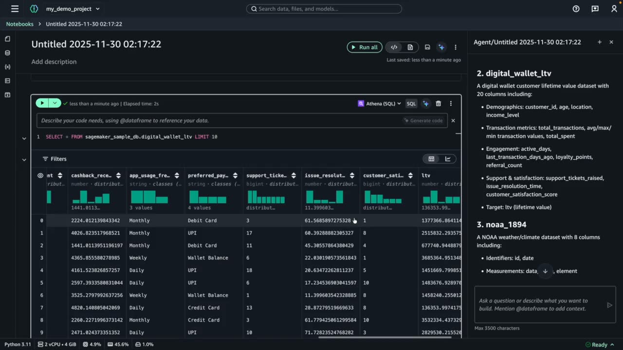Open the user profile icon
Screen dimensions: 623x350
pyautogui.click(x=614, y=9)
